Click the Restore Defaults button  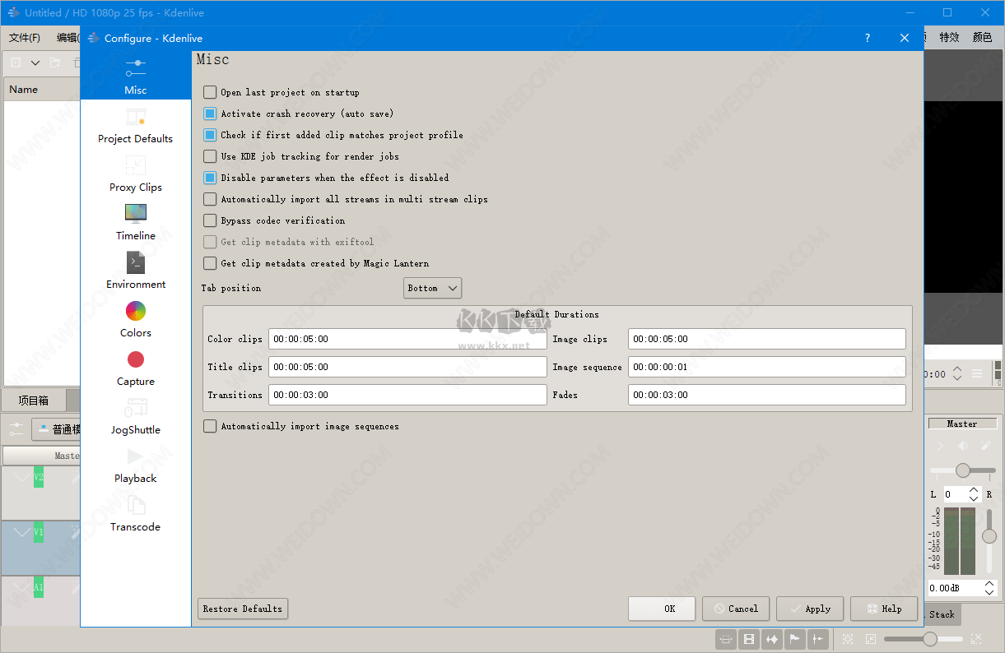[x=243, y=609]
